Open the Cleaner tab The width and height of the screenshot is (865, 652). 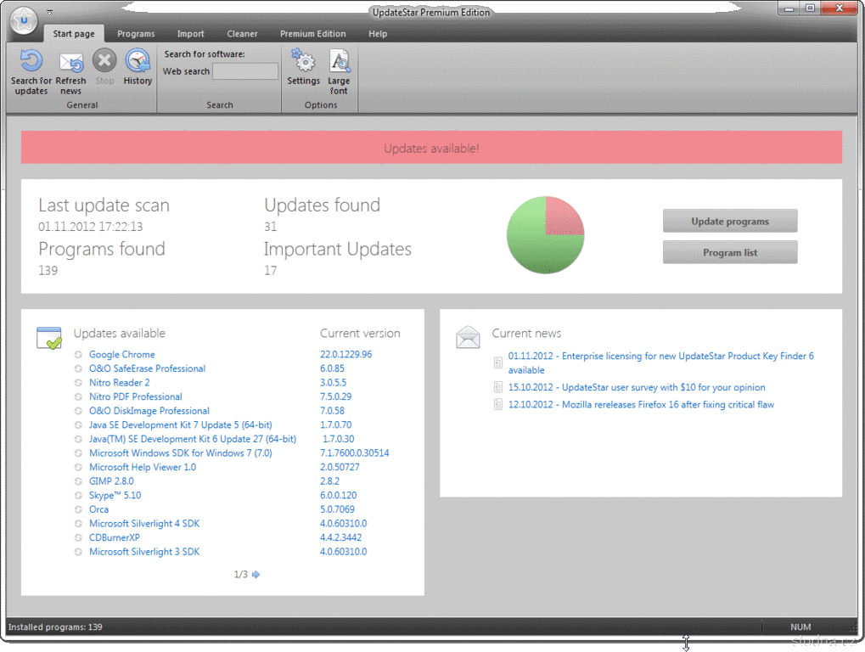pyautogui.click(x=242, y=34)
